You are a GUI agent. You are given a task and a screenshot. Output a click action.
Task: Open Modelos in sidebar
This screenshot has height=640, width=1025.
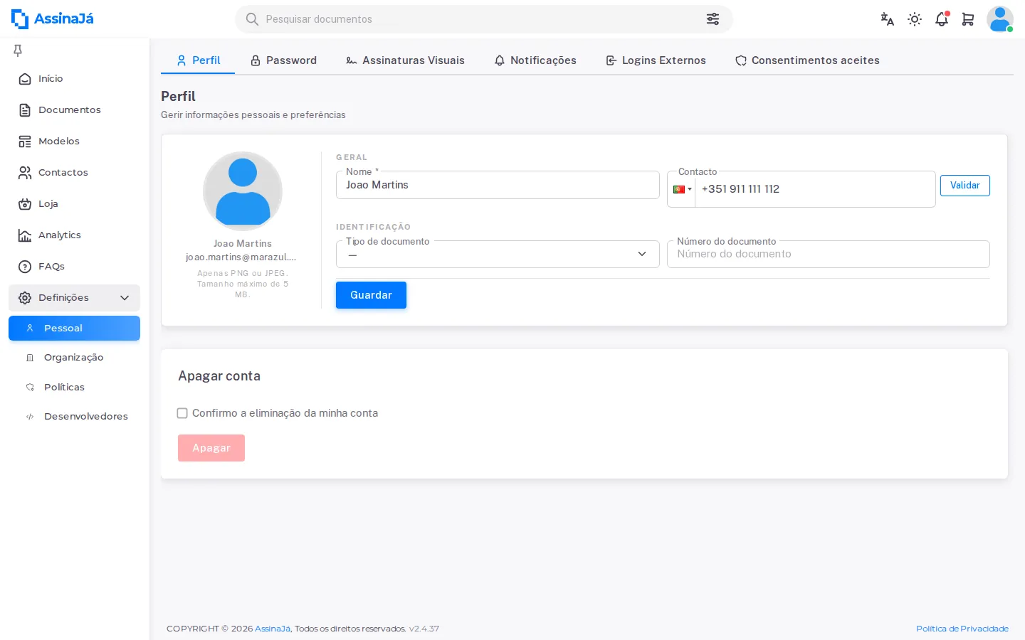click(74, 142)
